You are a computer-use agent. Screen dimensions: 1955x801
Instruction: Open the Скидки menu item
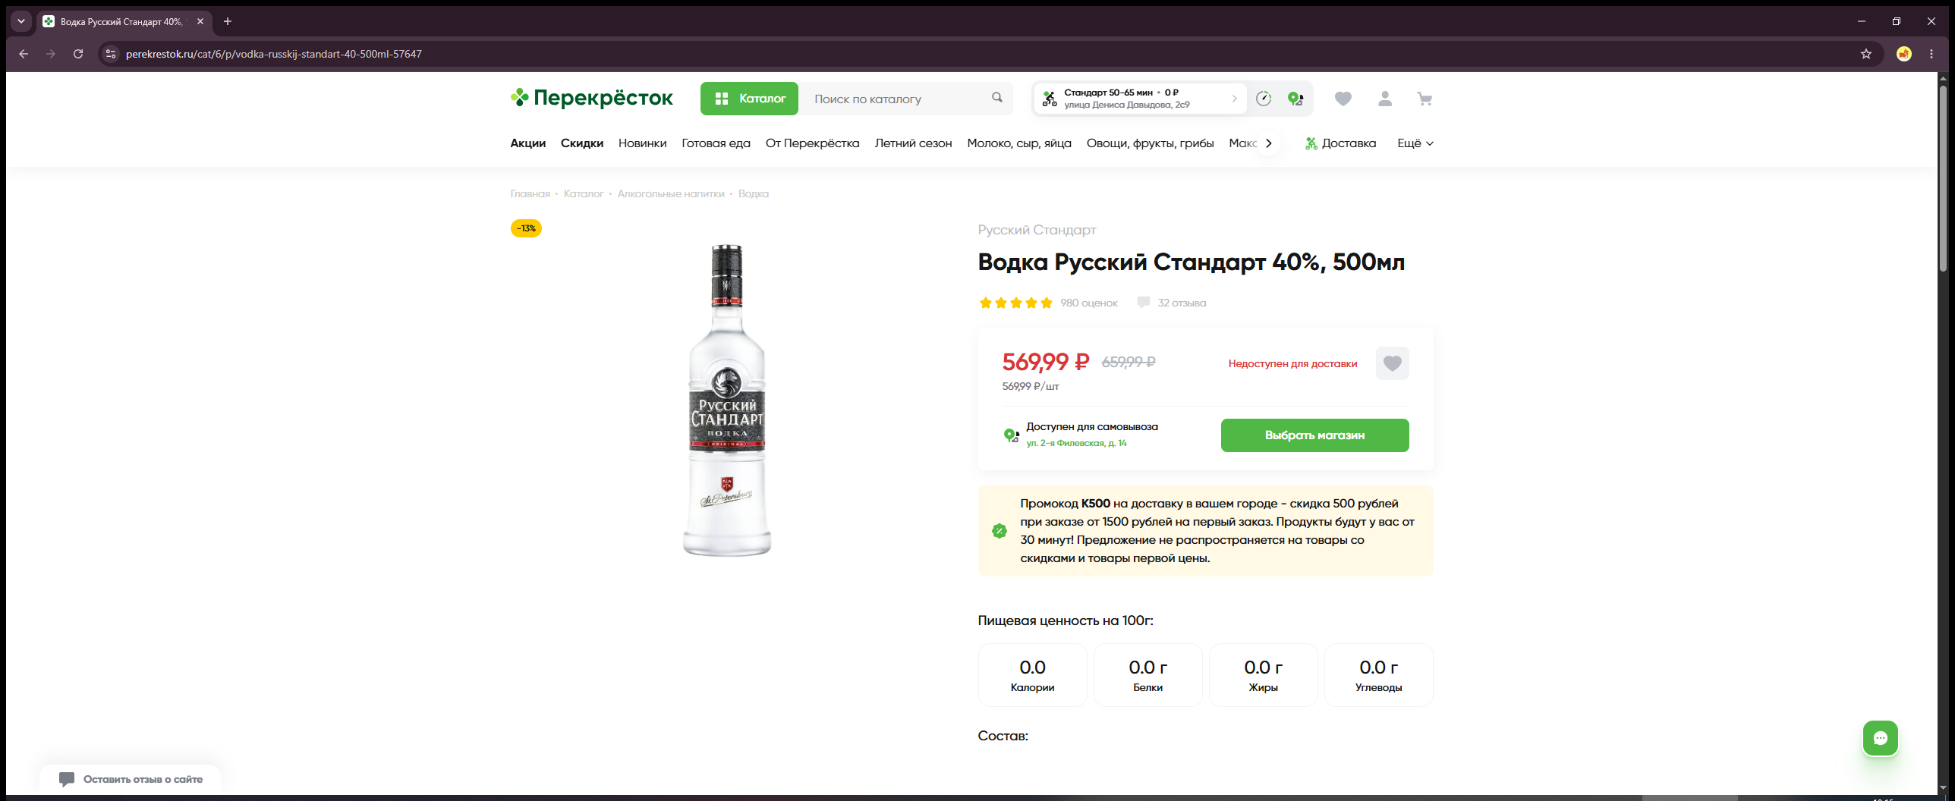(x=582, y=143)
